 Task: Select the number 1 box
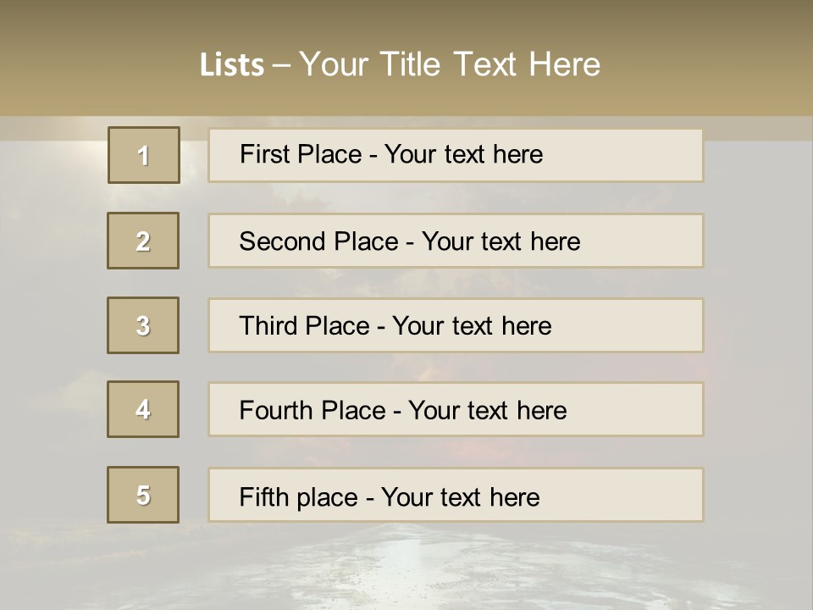pyautogui.click(x=144, y=155)
